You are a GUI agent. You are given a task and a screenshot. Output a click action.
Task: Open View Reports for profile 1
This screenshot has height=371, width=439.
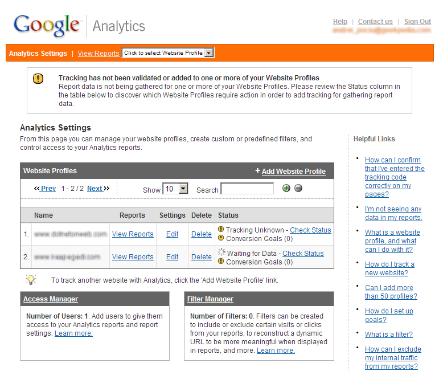point(133,234)
